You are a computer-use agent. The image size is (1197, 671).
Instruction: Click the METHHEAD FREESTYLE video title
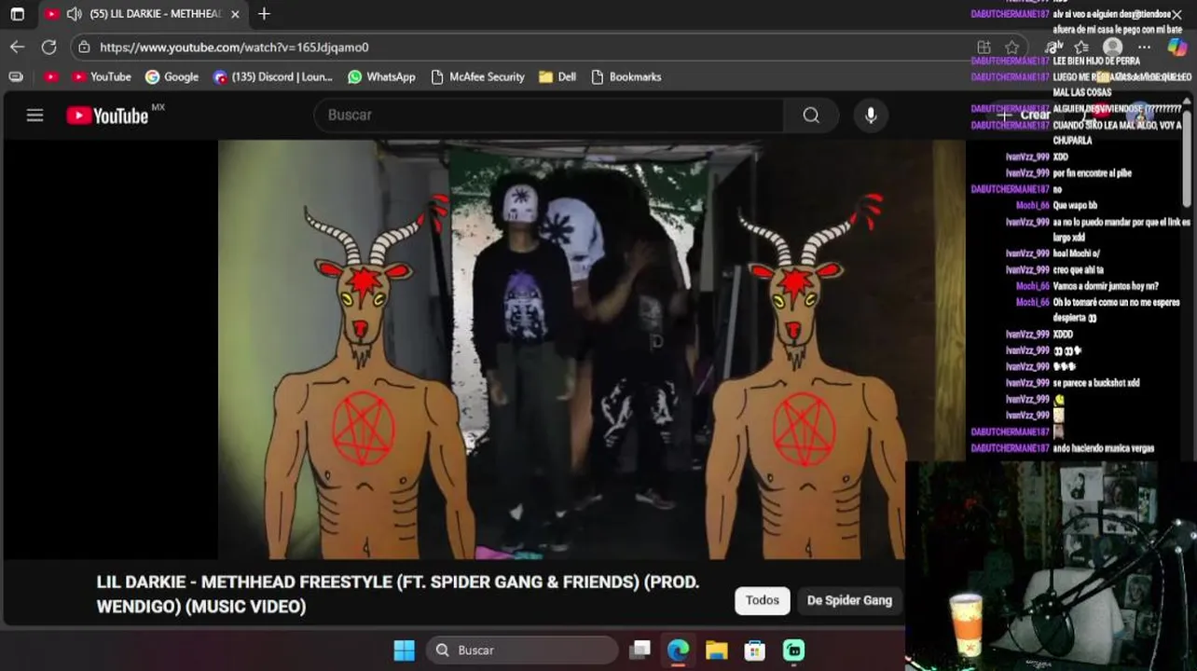click(x=398, y=594)
